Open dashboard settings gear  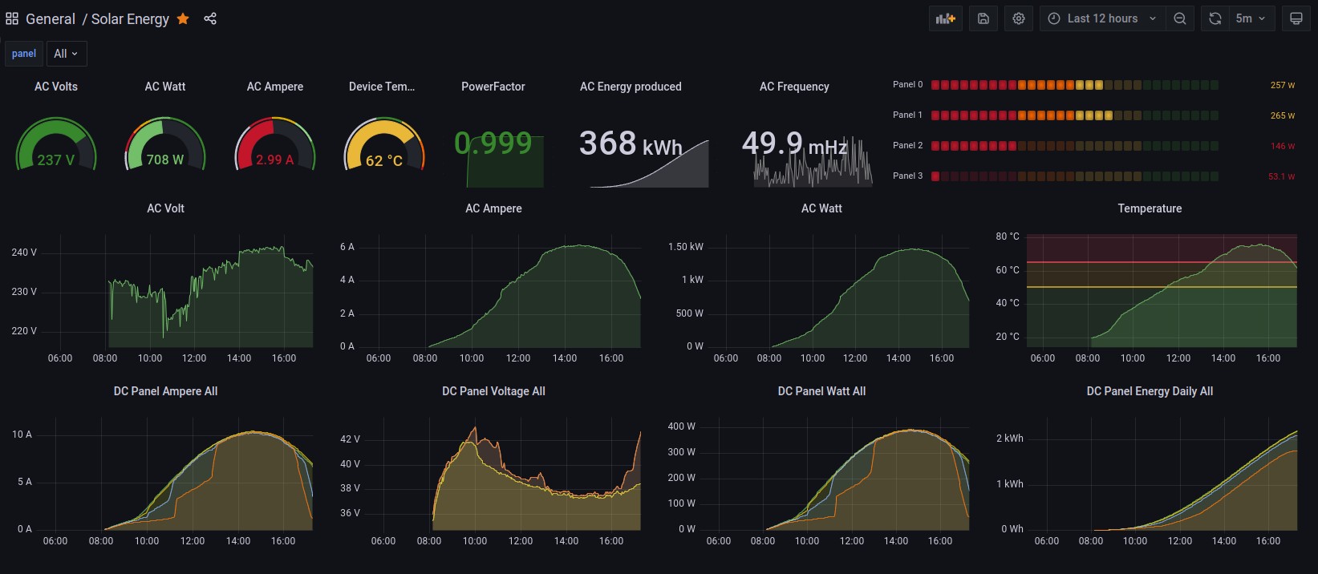click(x=1019, y=18)
